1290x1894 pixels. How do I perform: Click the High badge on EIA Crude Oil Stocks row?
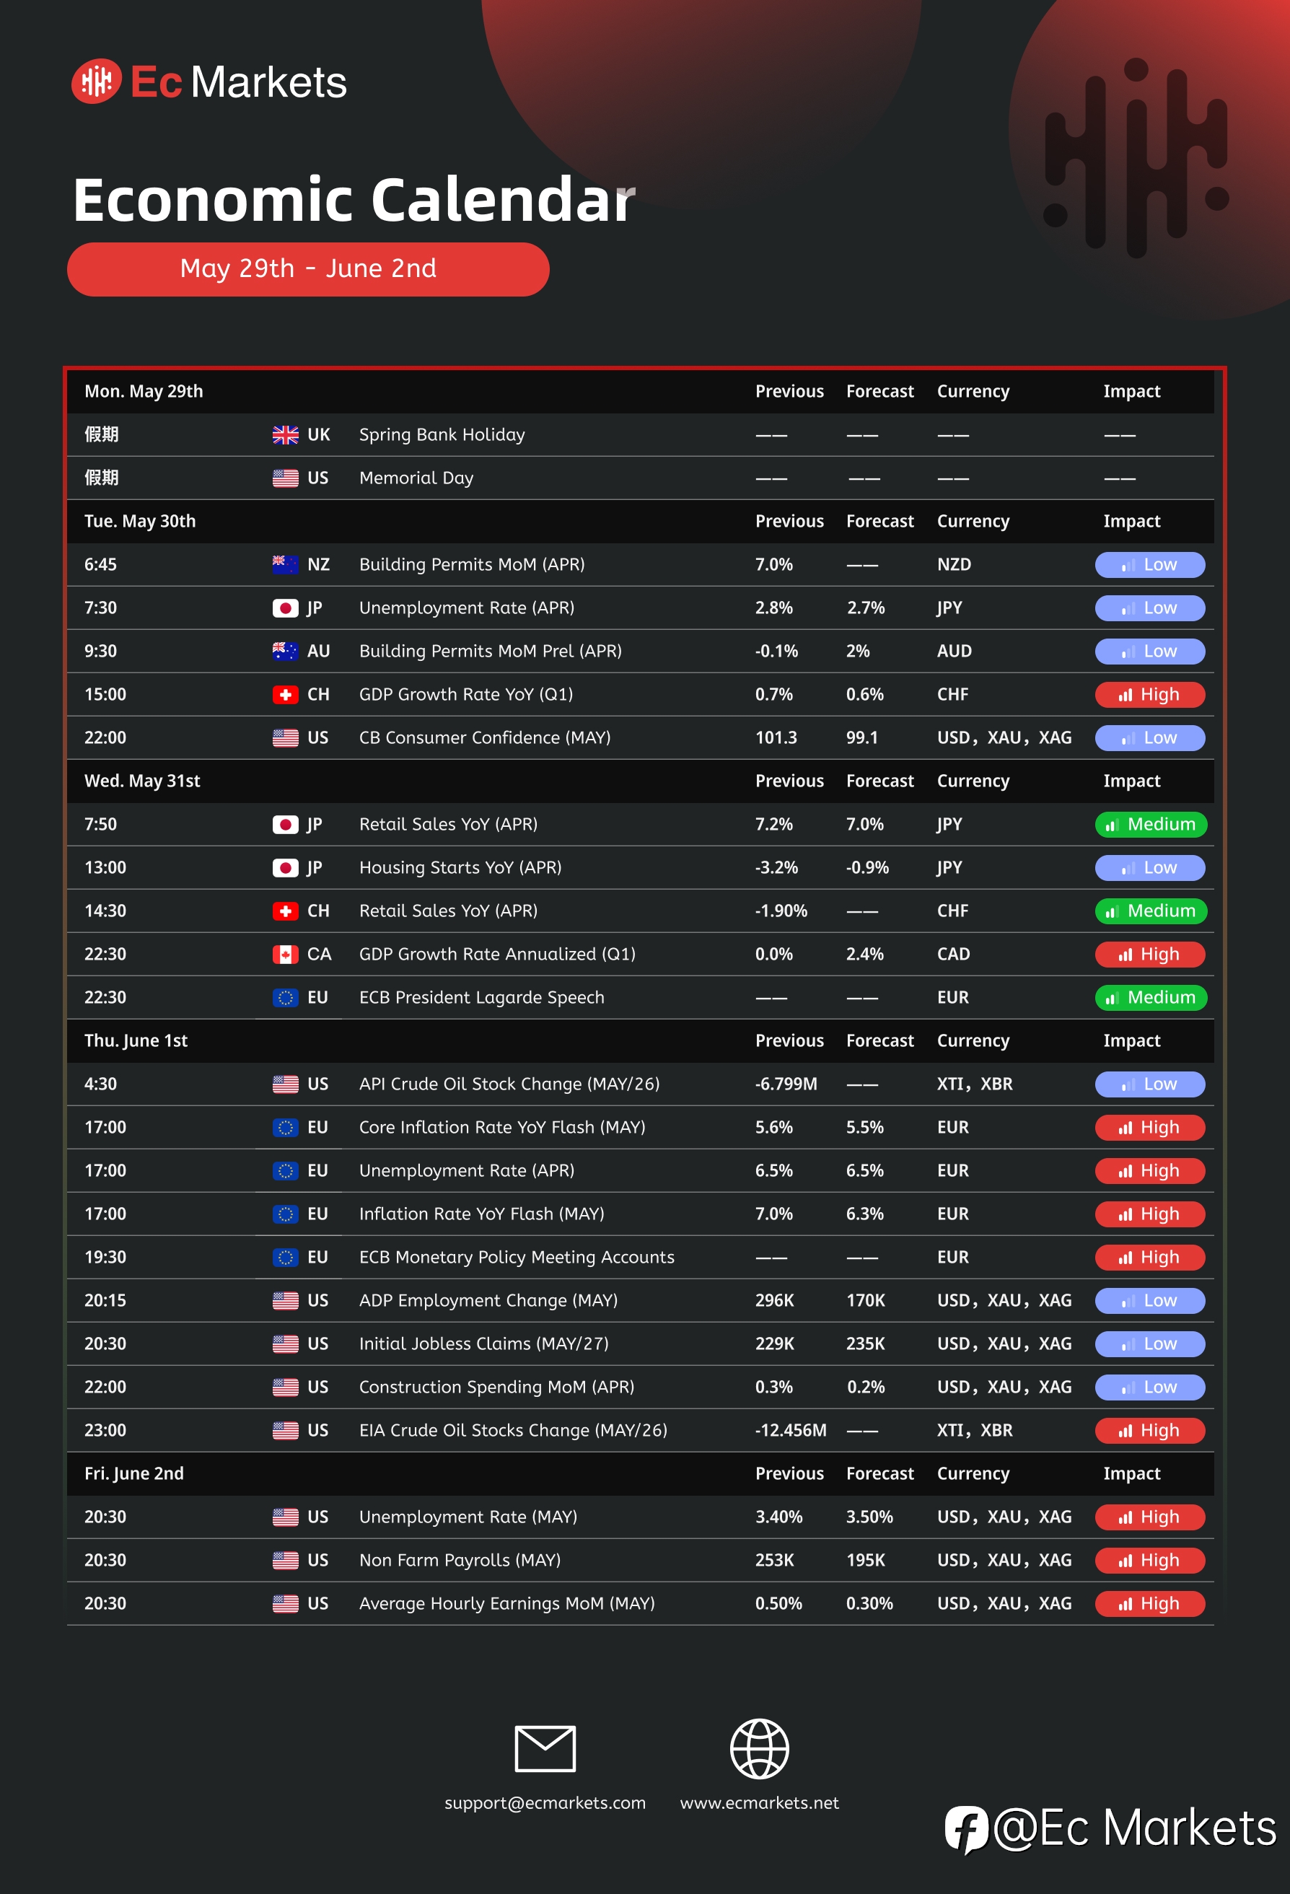coord(1150,1430)
